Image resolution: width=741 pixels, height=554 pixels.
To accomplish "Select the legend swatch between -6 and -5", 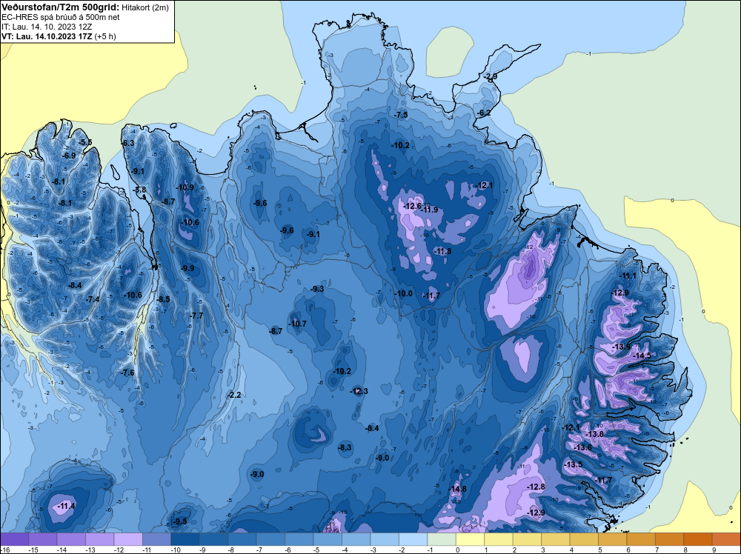I will pyautogui.click(x=299, y=539).
